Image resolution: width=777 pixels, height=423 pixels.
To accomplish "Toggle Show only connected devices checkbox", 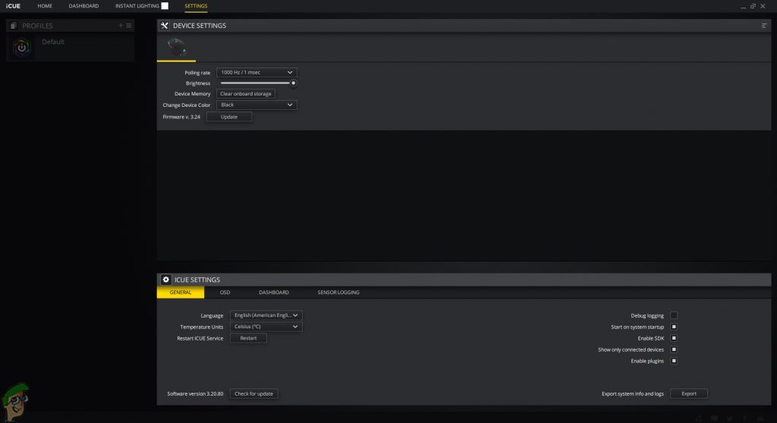I will tap(674, 349).
